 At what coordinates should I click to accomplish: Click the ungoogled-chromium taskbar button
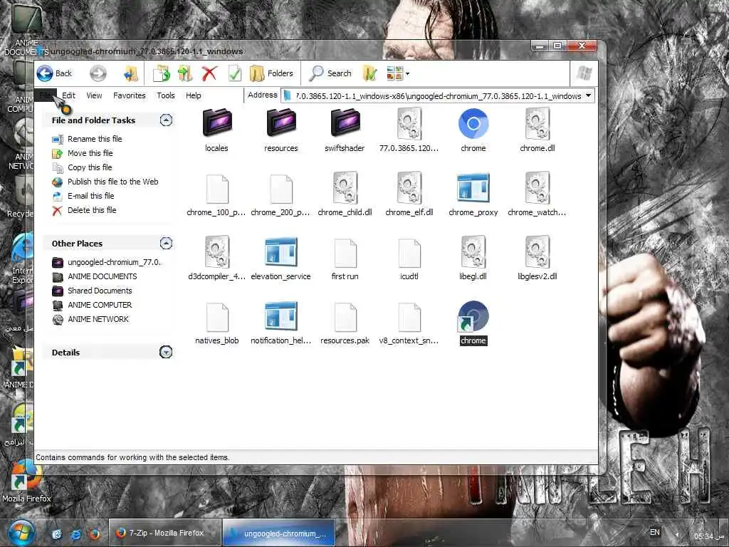(279, 533)
